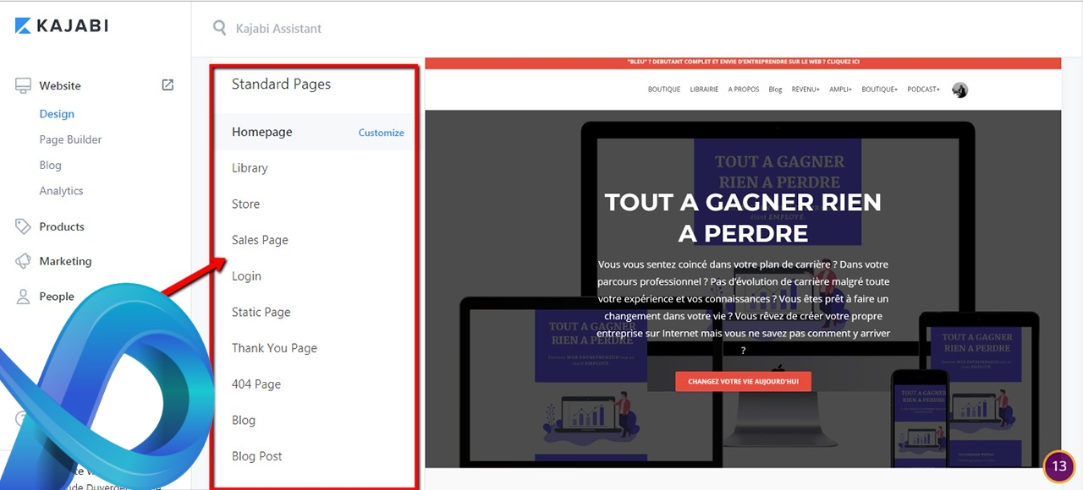Click Blog in preview navigation

pos(775,90)
